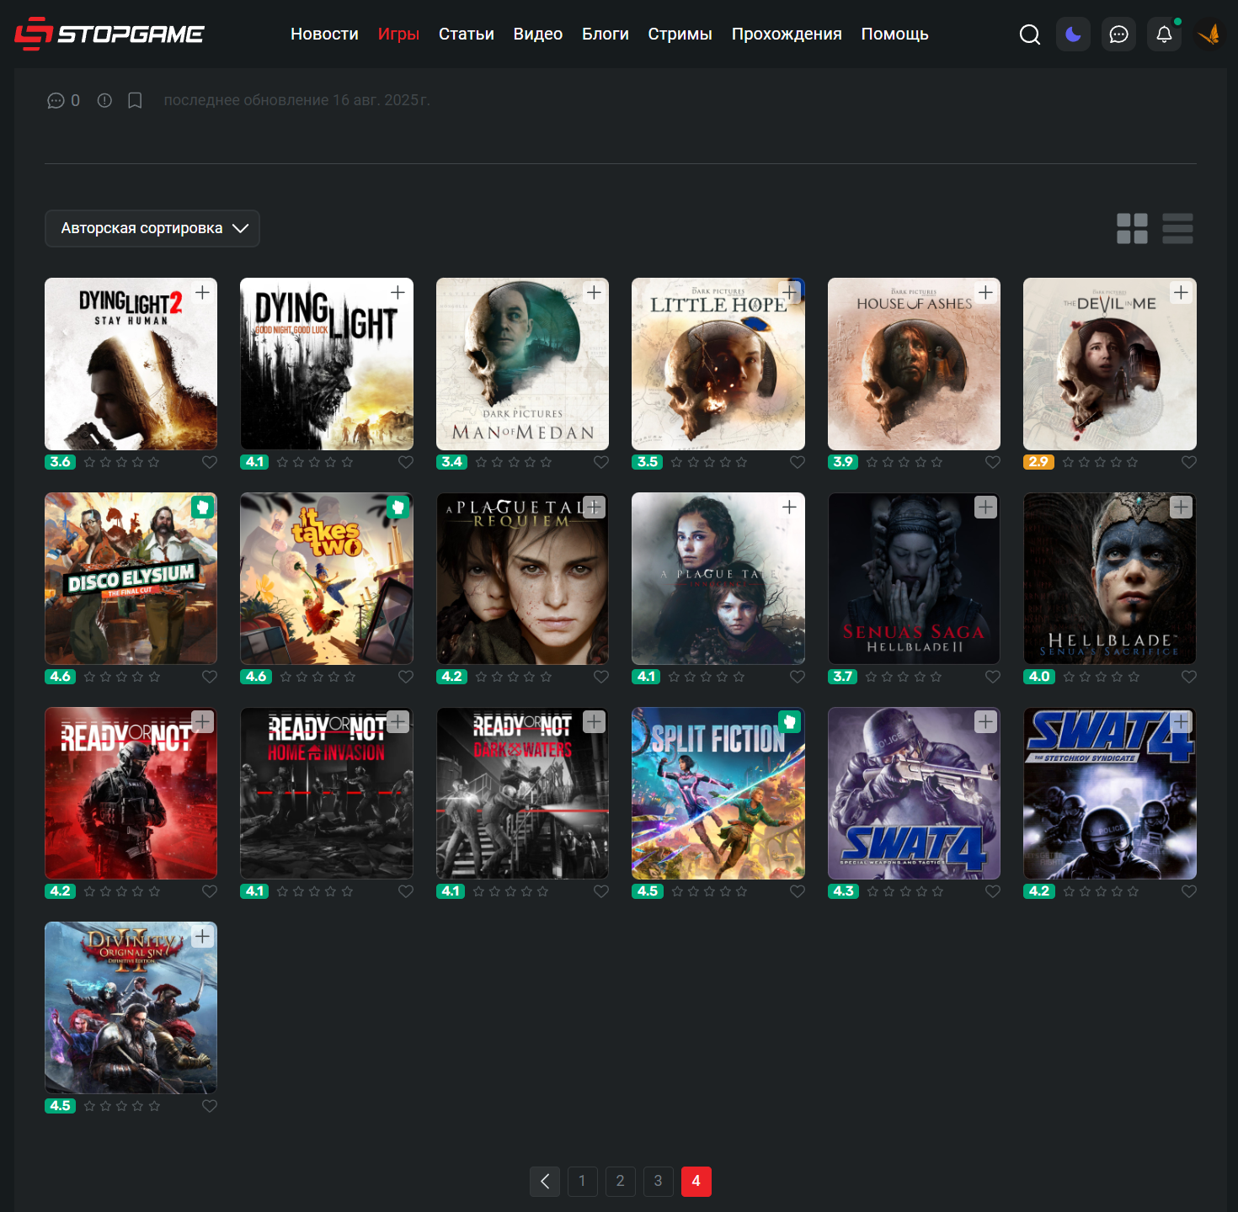Go to Прохождения section

(x=787, y=35)
